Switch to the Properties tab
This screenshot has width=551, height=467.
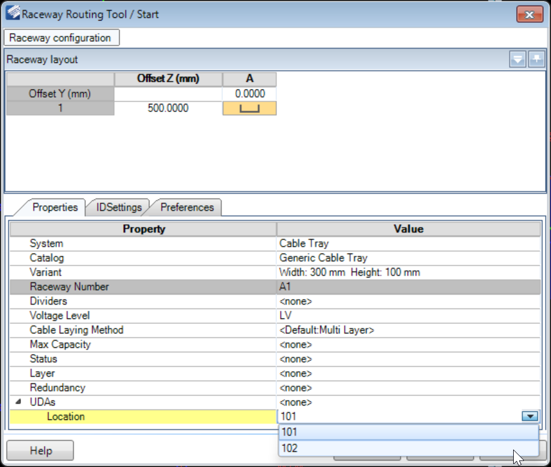55,207
